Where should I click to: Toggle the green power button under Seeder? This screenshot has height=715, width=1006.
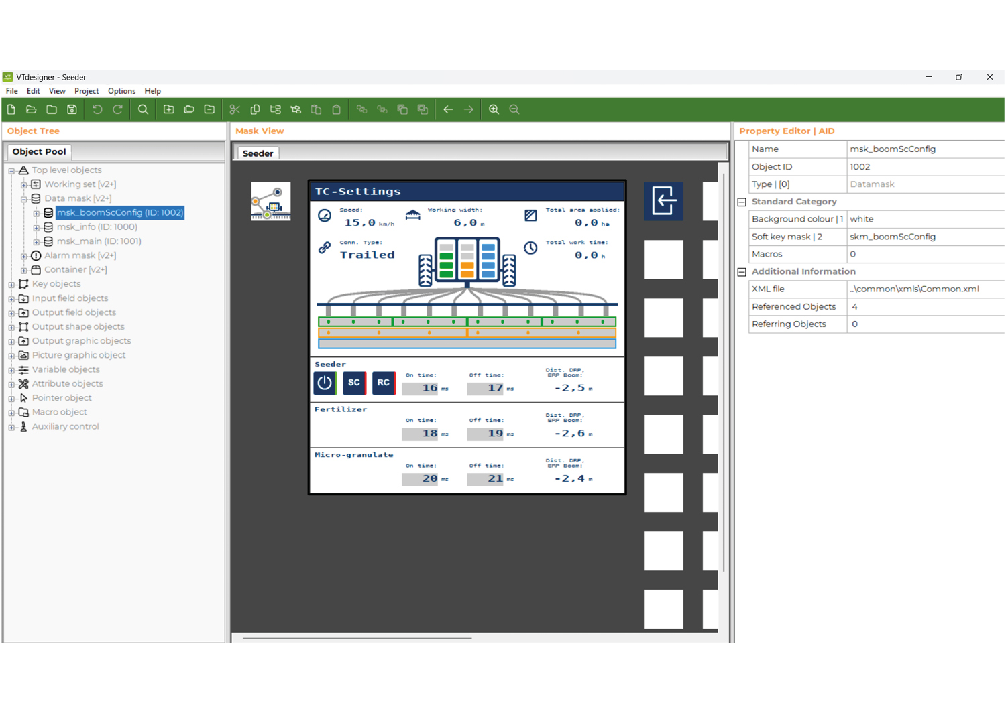(325, 383)
